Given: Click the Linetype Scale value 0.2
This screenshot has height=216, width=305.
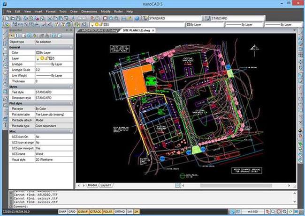Looking at the screenshot, I should [54, 70].
